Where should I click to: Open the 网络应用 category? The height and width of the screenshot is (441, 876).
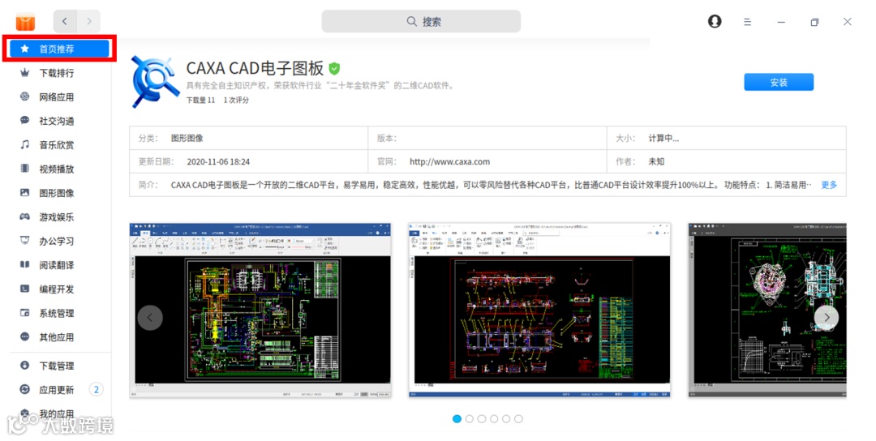[x=57, y=96]
